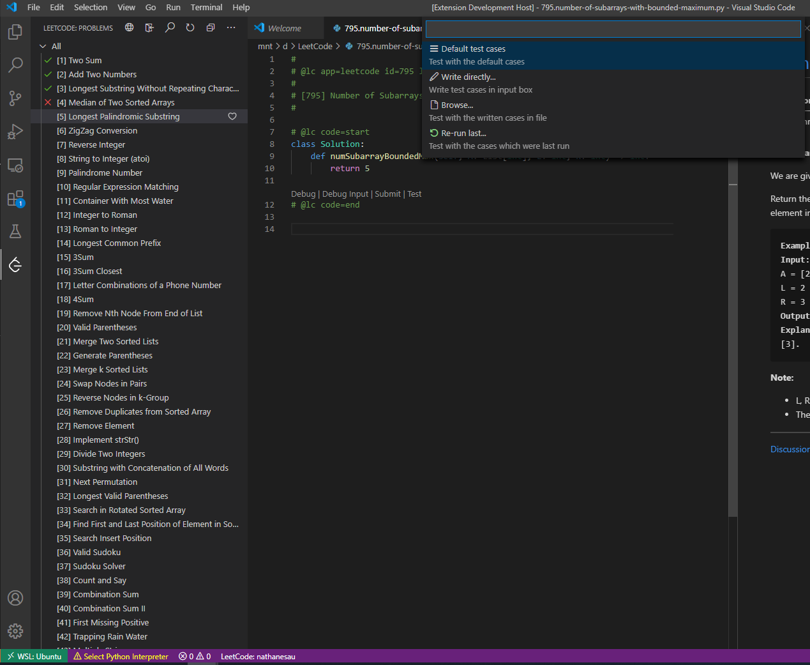Focus the quick pick input box
The height and width of the screenshot is (665, 810).
[x=613, y=29]
